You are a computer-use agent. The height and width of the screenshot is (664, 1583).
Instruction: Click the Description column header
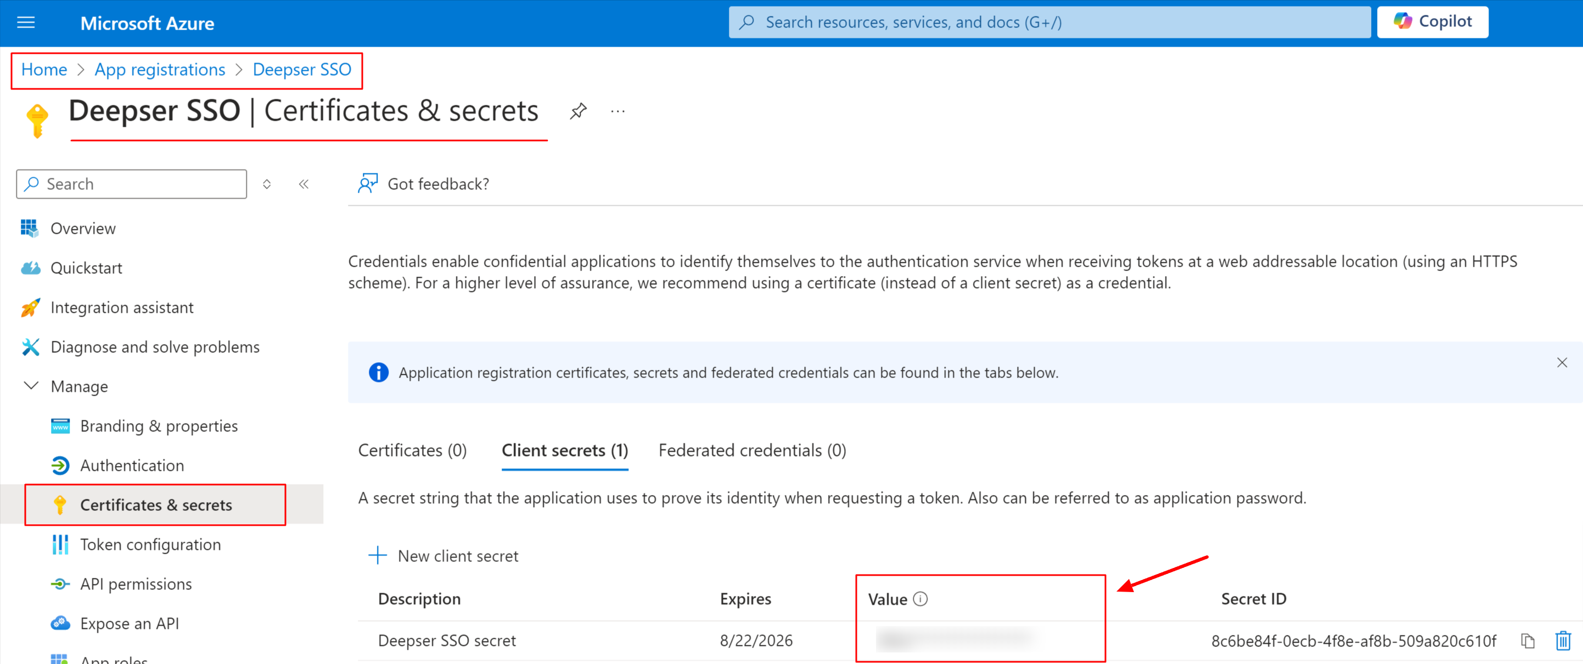pyautogui.click(x=419, y=599)
